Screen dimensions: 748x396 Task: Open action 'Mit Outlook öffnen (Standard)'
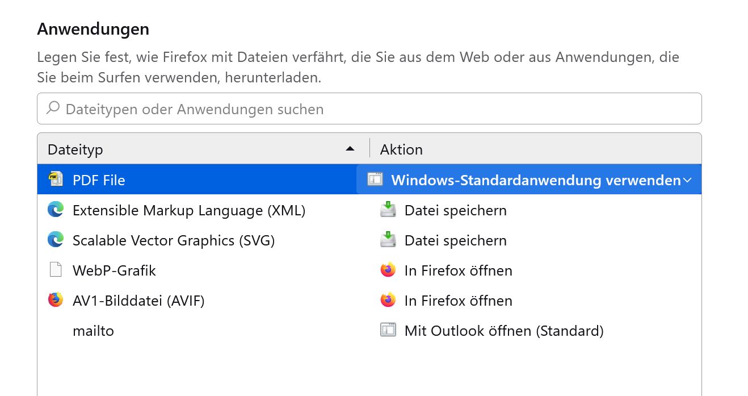point(503,331)
